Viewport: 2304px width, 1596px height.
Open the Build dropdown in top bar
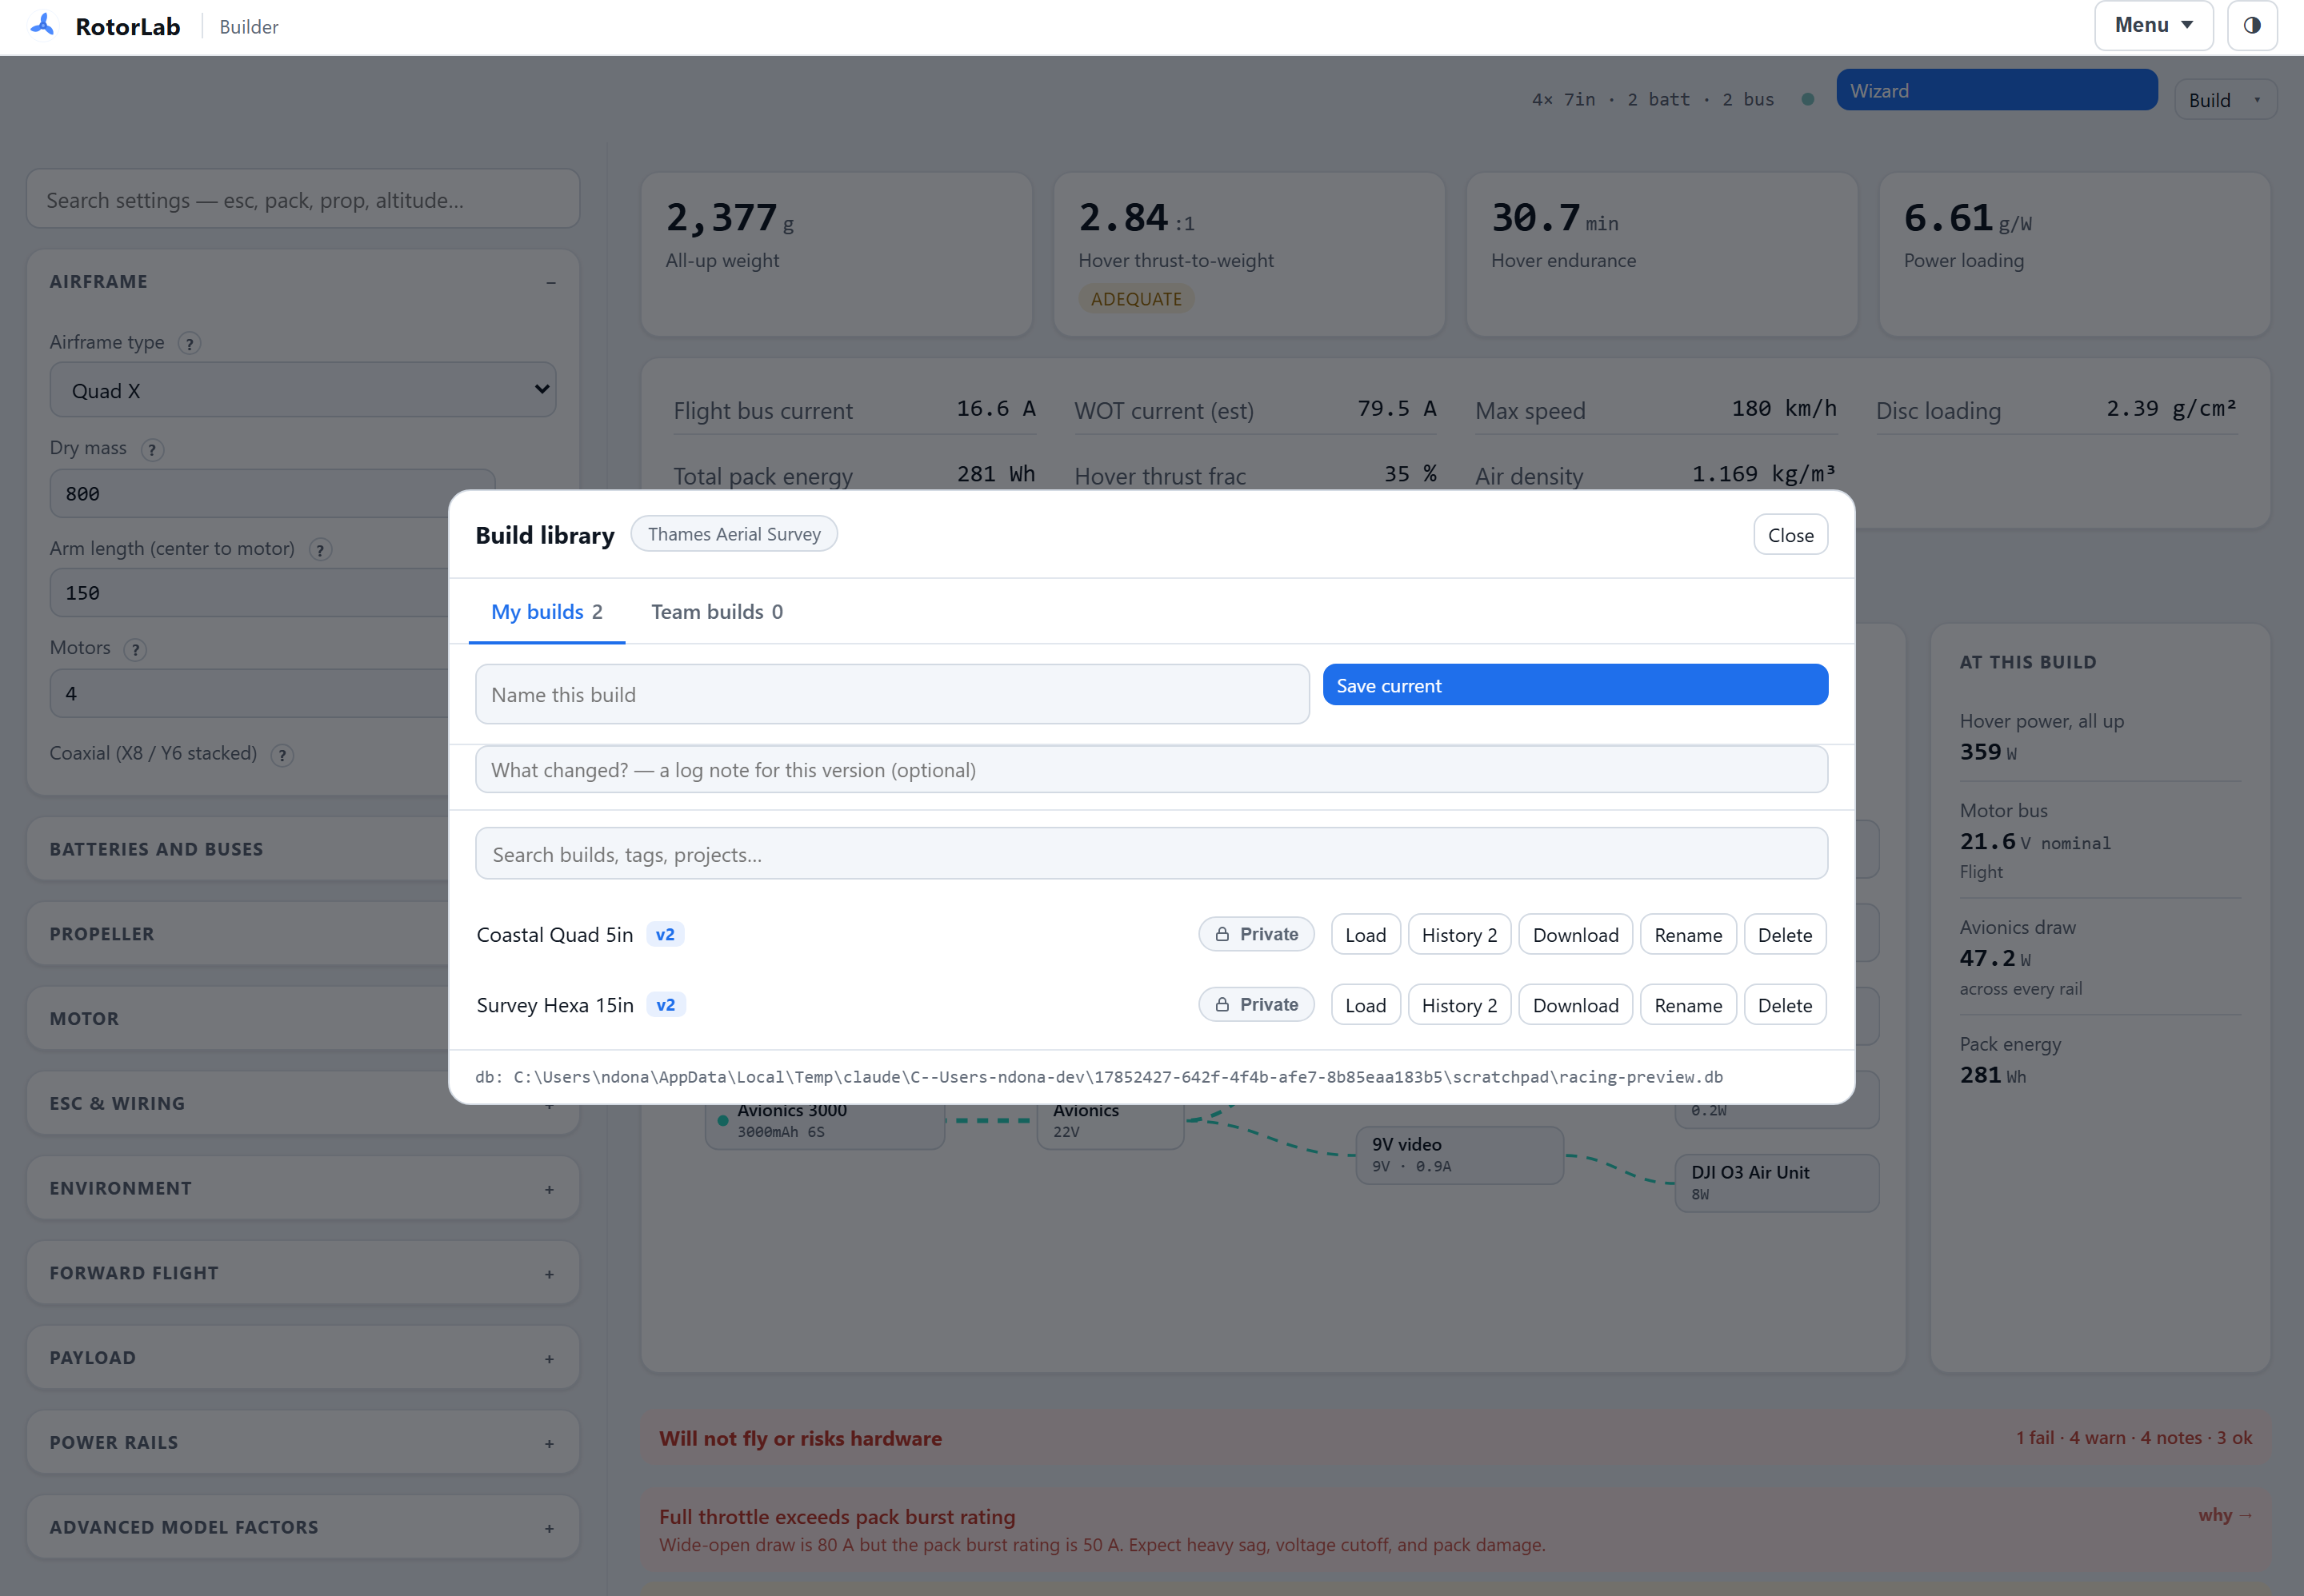[2225, 100]
